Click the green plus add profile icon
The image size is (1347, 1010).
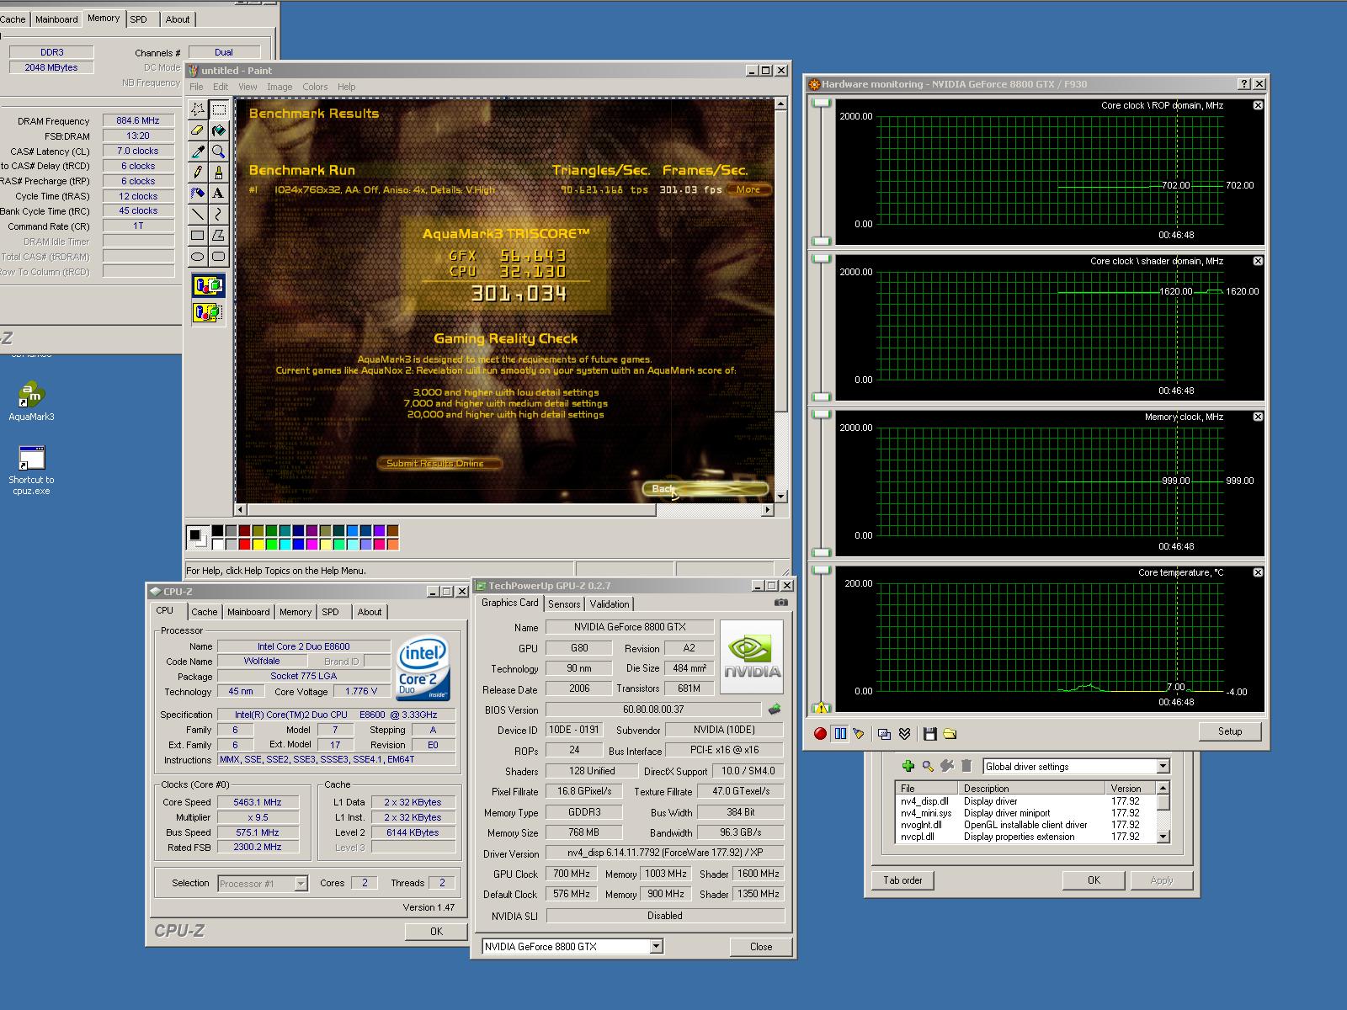[x=908, y=766]
